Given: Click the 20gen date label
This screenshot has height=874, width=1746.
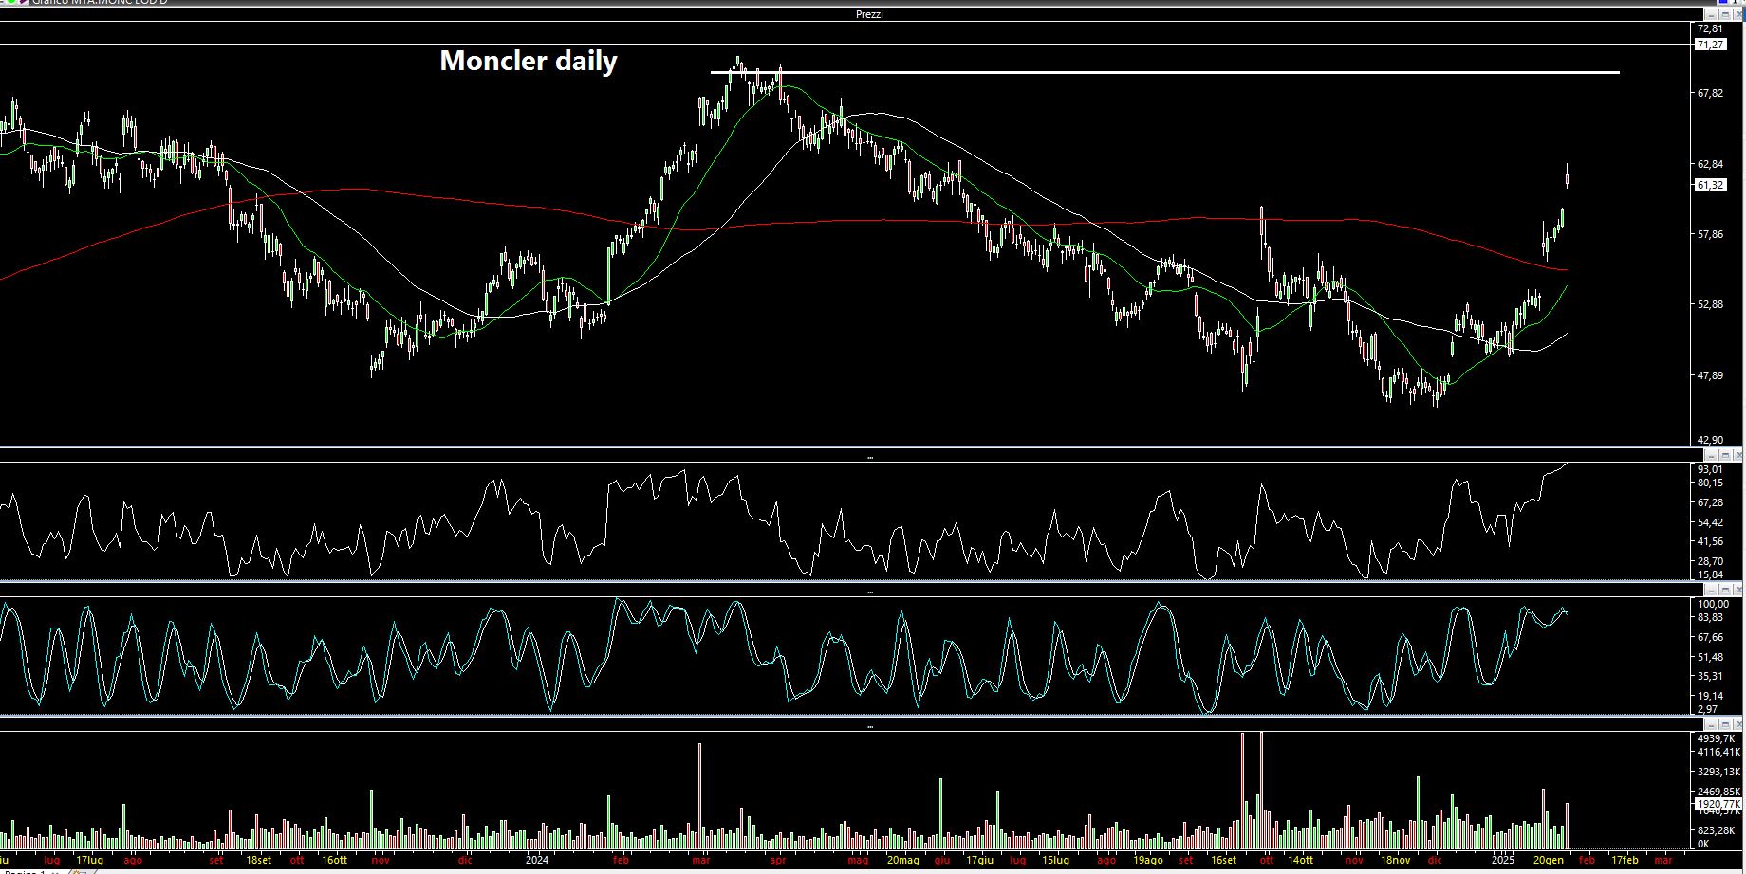Looking at the screenshot, I should (x=1548, y=860).
